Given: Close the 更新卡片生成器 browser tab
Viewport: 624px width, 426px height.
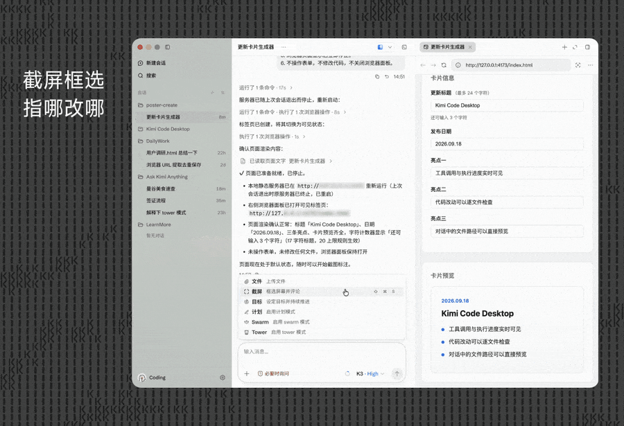Looking at the screenshot, I should point(470,47).
